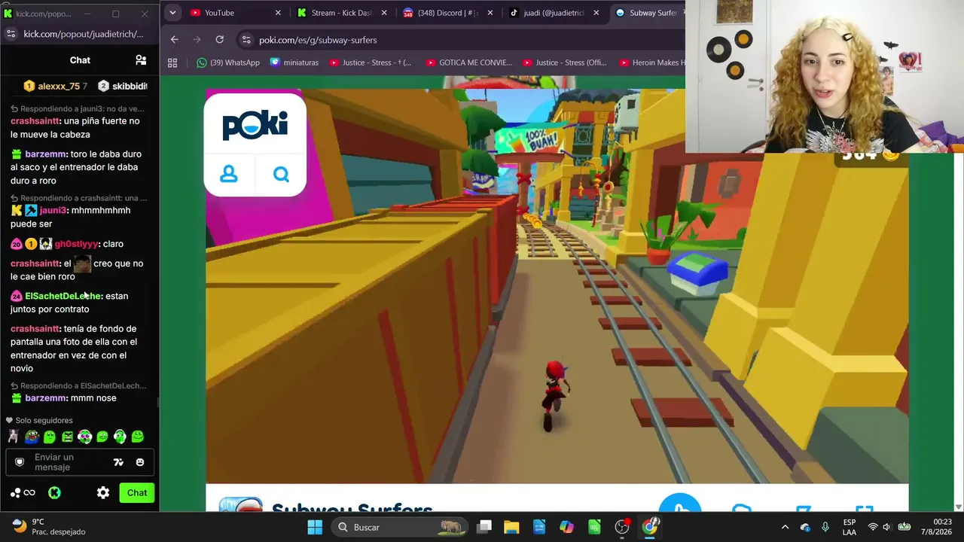Switch to the juadi TikTok tab
The height and width of the screenshot is (542, 964).
click(x=554, y=13)
